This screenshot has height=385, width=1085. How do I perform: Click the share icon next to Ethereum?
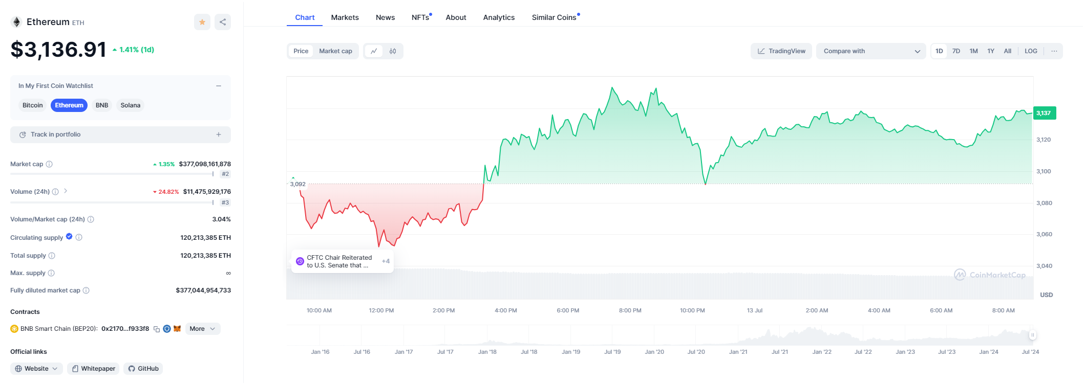(223, 22)
